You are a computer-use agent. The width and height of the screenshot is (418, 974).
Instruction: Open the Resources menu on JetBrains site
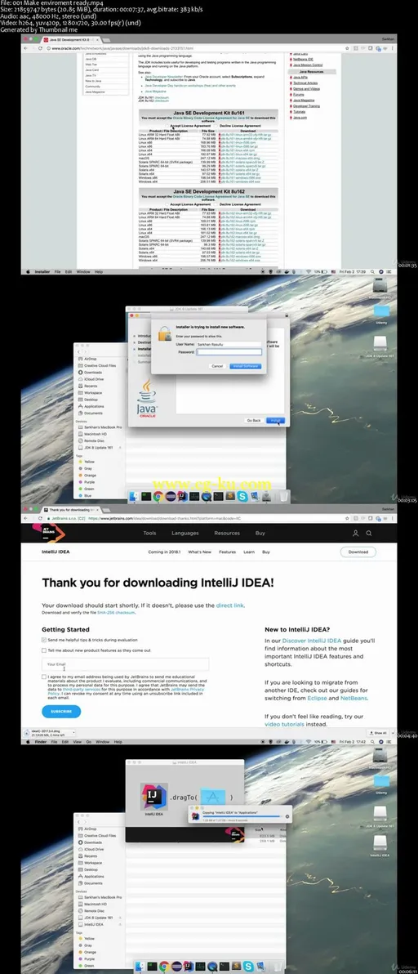[x=227, y=533]
